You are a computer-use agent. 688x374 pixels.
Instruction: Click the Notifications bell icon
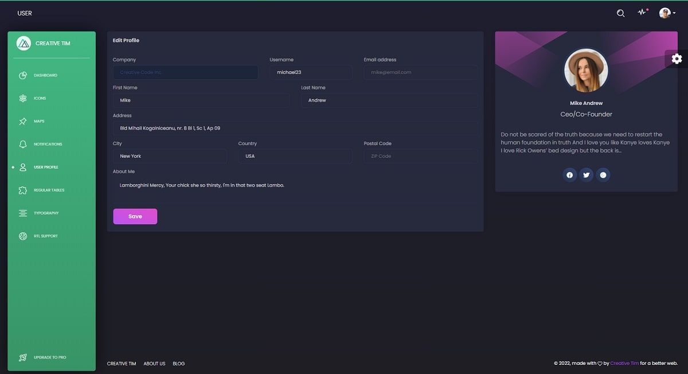point(22,144)
